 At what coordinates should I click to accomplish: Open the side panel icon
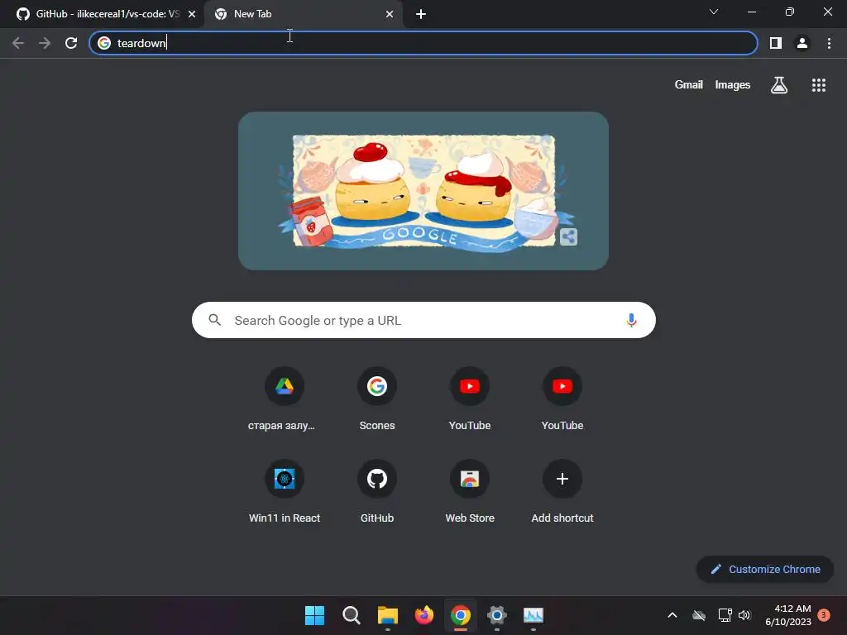point(776,43)
